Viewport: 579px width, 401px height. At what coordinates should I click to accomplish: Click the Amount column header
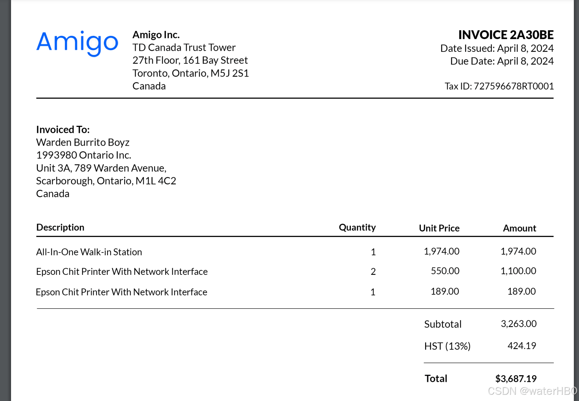point(519,228)
